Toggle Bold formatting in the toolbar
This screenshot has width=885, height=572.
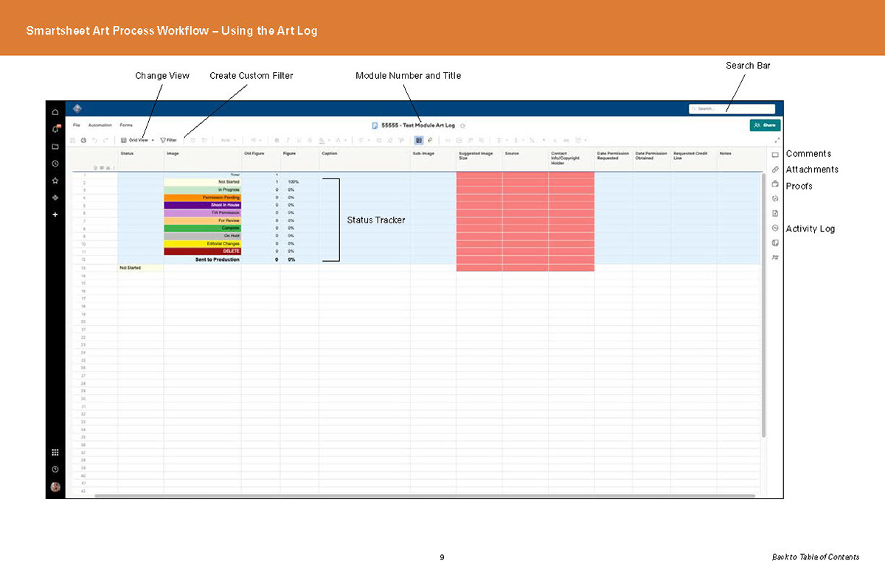(x=277, y=140)
